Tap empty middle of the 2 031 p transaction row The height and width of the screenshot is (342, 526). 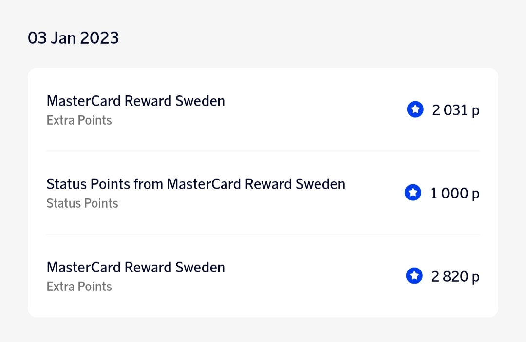pos(312,110)
